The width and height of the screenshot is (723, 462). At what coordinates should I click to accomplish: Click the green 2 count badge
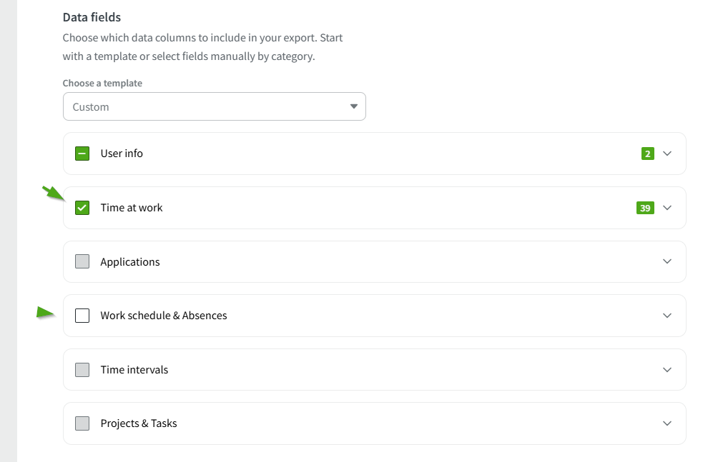point(647,154)
